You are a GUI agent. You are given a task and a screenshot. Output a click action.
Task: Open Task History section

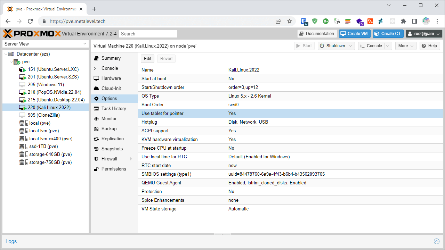point(114,109)
